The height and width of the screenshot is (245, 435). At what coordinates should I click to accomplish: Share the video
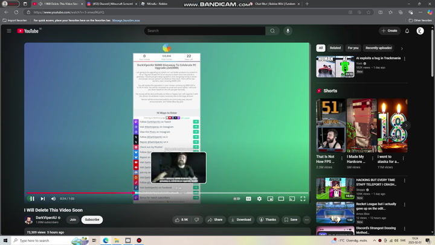[x=215, y=220]
